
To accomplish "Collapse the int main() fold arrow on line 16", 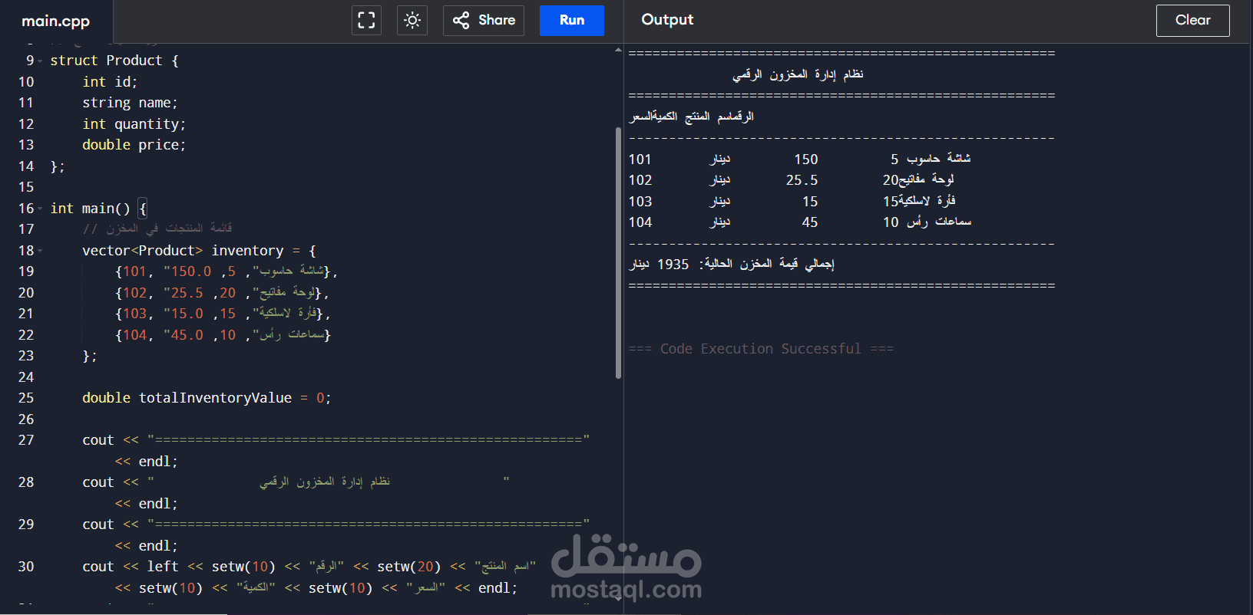I will click(x=40, y=209).
